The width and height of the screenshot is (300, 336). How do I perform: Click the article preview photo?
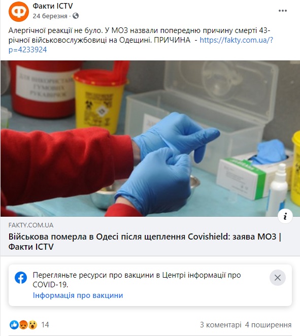coord(150,139)
